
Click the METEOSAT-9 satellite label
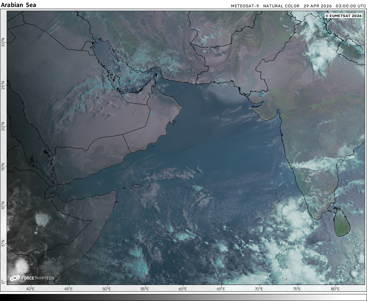(245, 6)
